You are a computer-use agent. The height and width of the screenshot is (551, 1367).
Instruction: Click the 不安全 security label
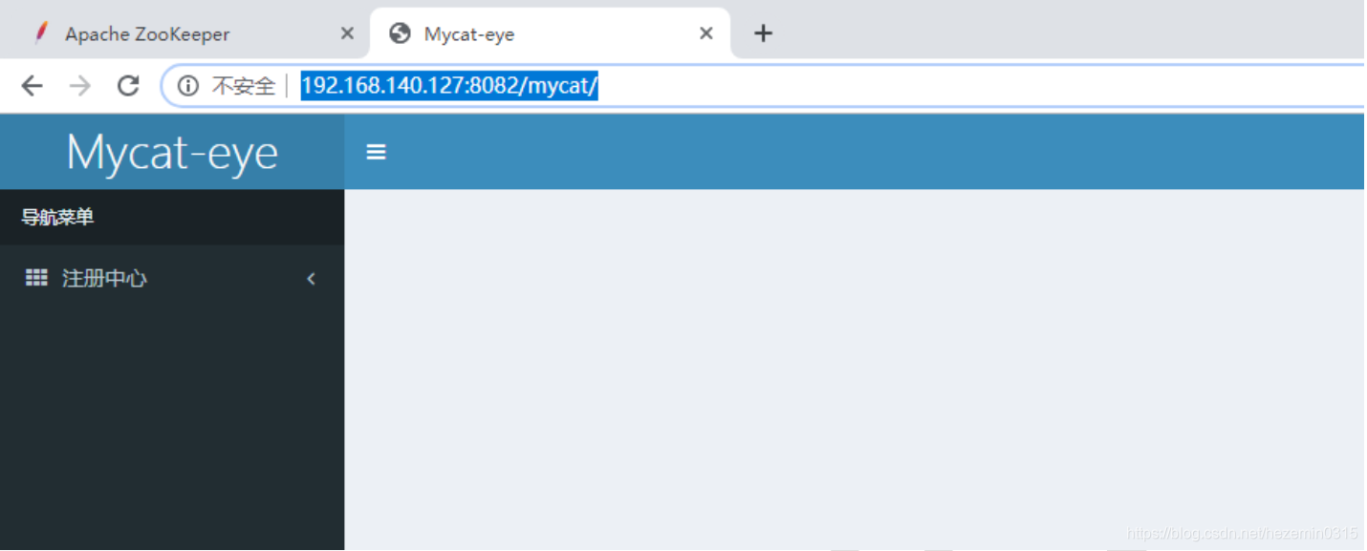pos(243,86)
